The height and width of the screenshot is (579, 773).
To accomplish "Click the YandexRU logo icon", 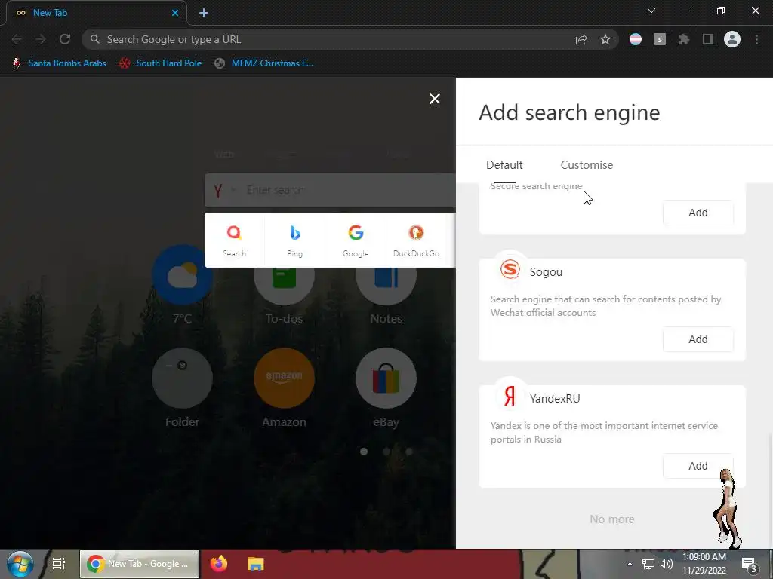I will 510,396.
